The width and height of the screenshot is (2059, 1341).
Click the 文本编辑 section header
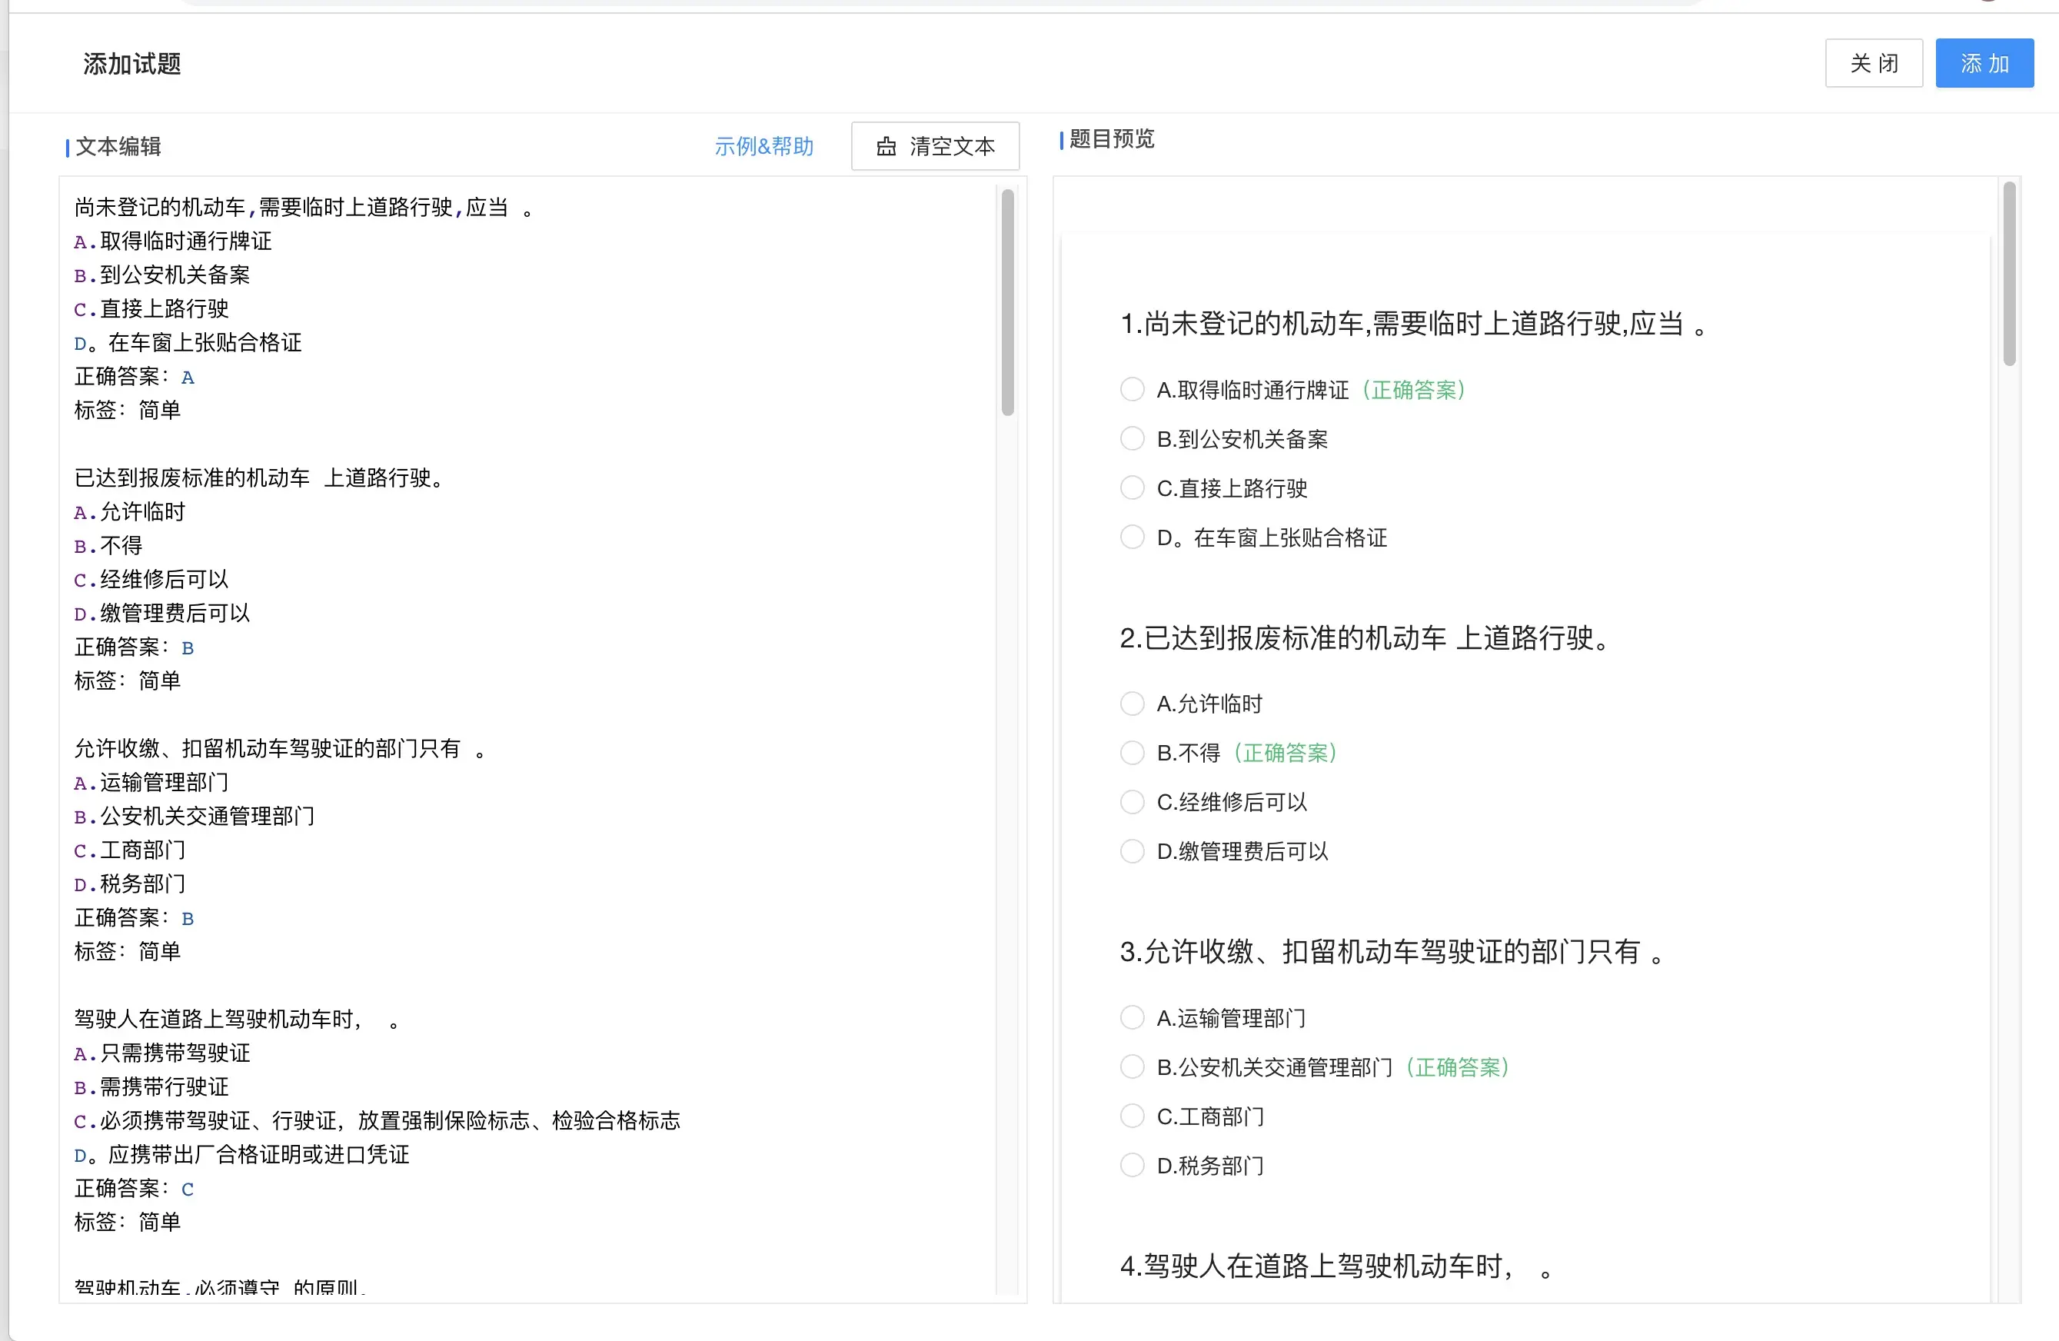click(119, 146)
